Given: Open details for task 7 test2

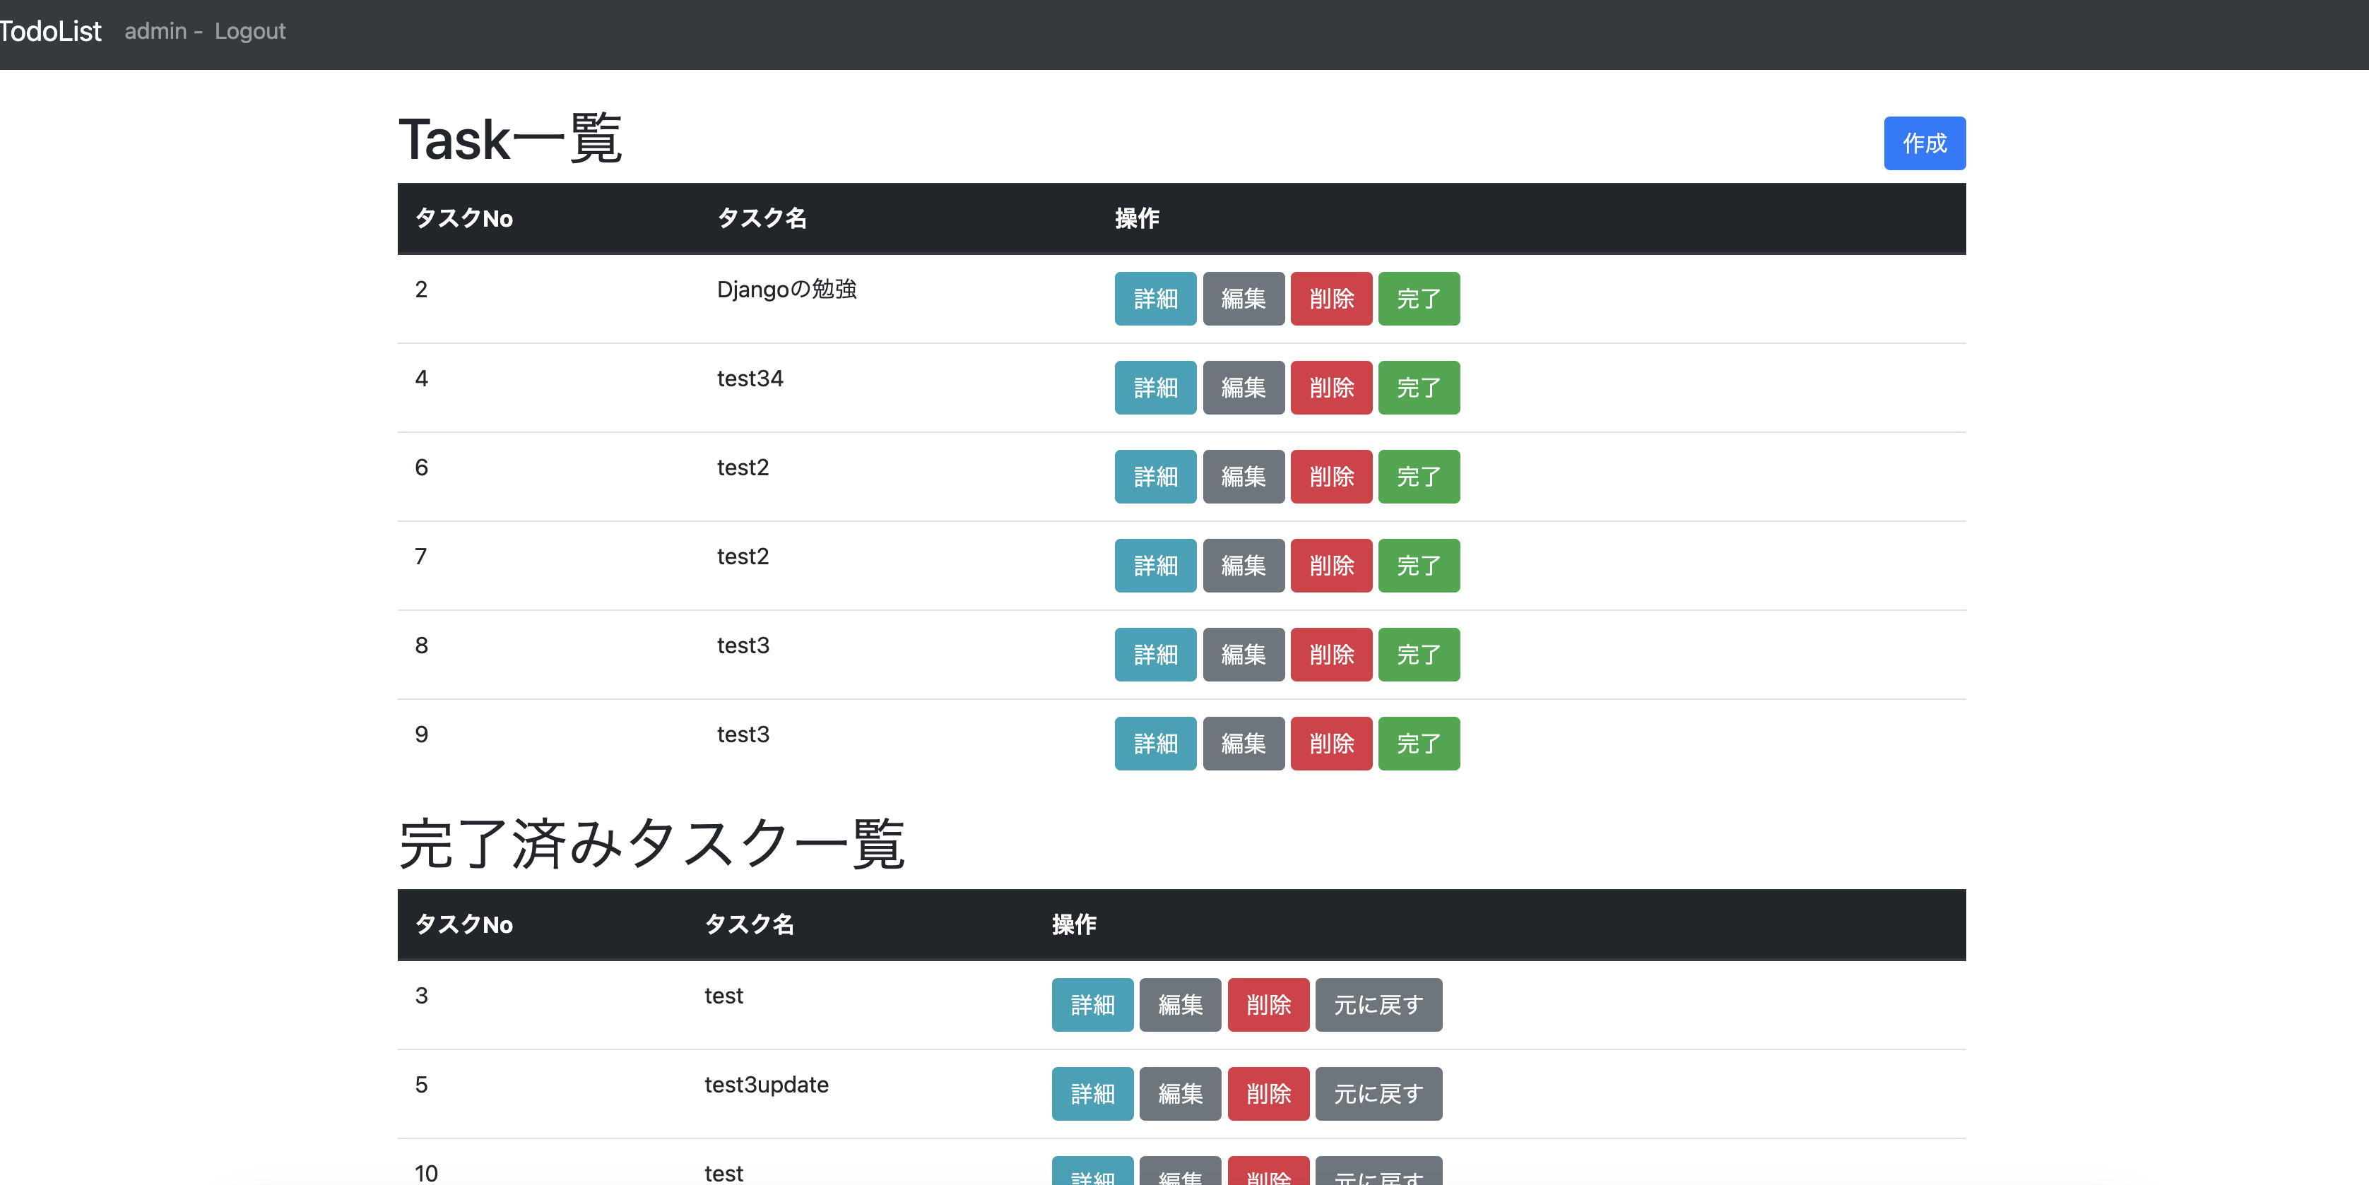Looking at the screenshot, I should click(x=1154, y=566).
